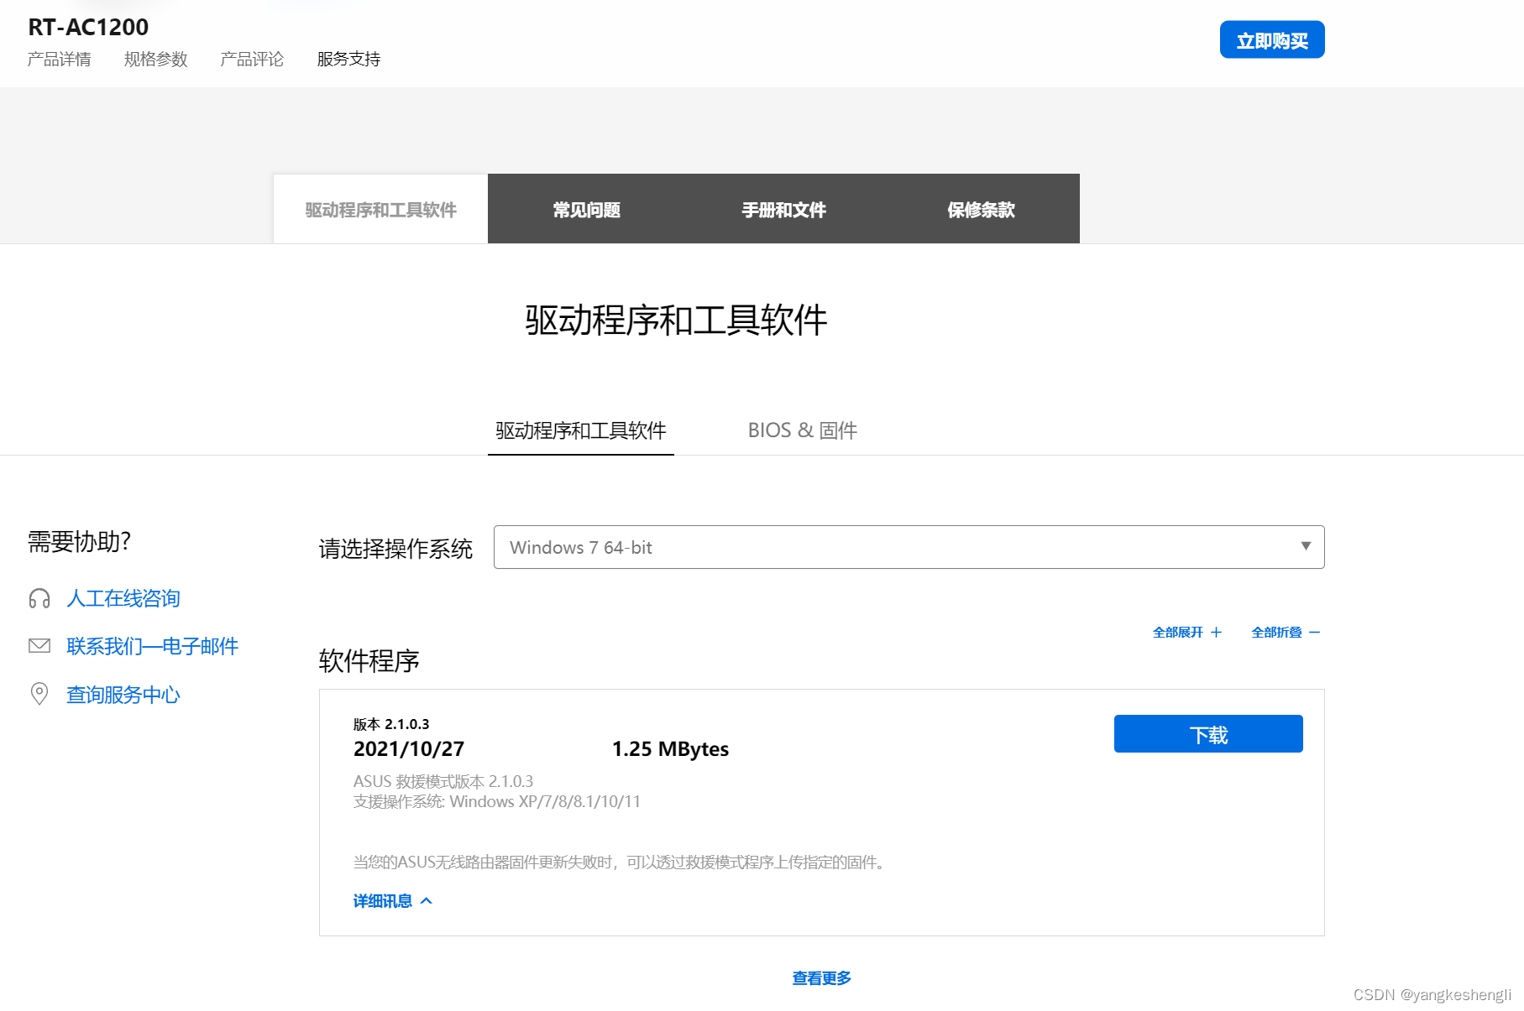The image size is (1524, 1011).
Task: Click the 请选择操作系统 label
Action: click(395, 549)
